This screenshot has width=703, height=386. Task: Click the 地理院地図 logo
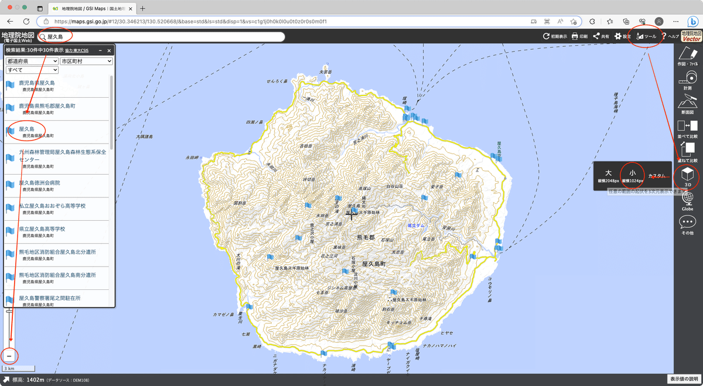(x=18, y=36)
